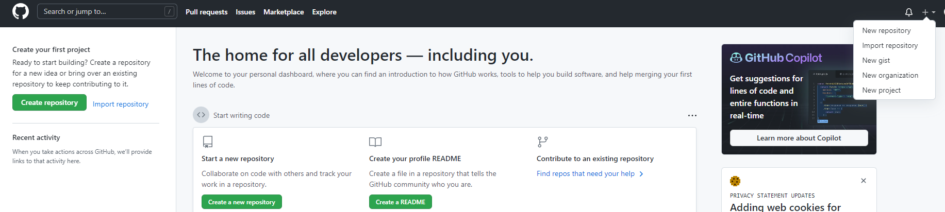Click Learn more about Copilot button

[799, 138]
